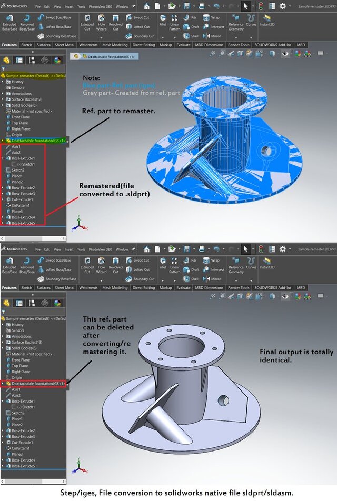Click Linear Pattern in the lower window

pyautogui.click(x=175, y=265)
